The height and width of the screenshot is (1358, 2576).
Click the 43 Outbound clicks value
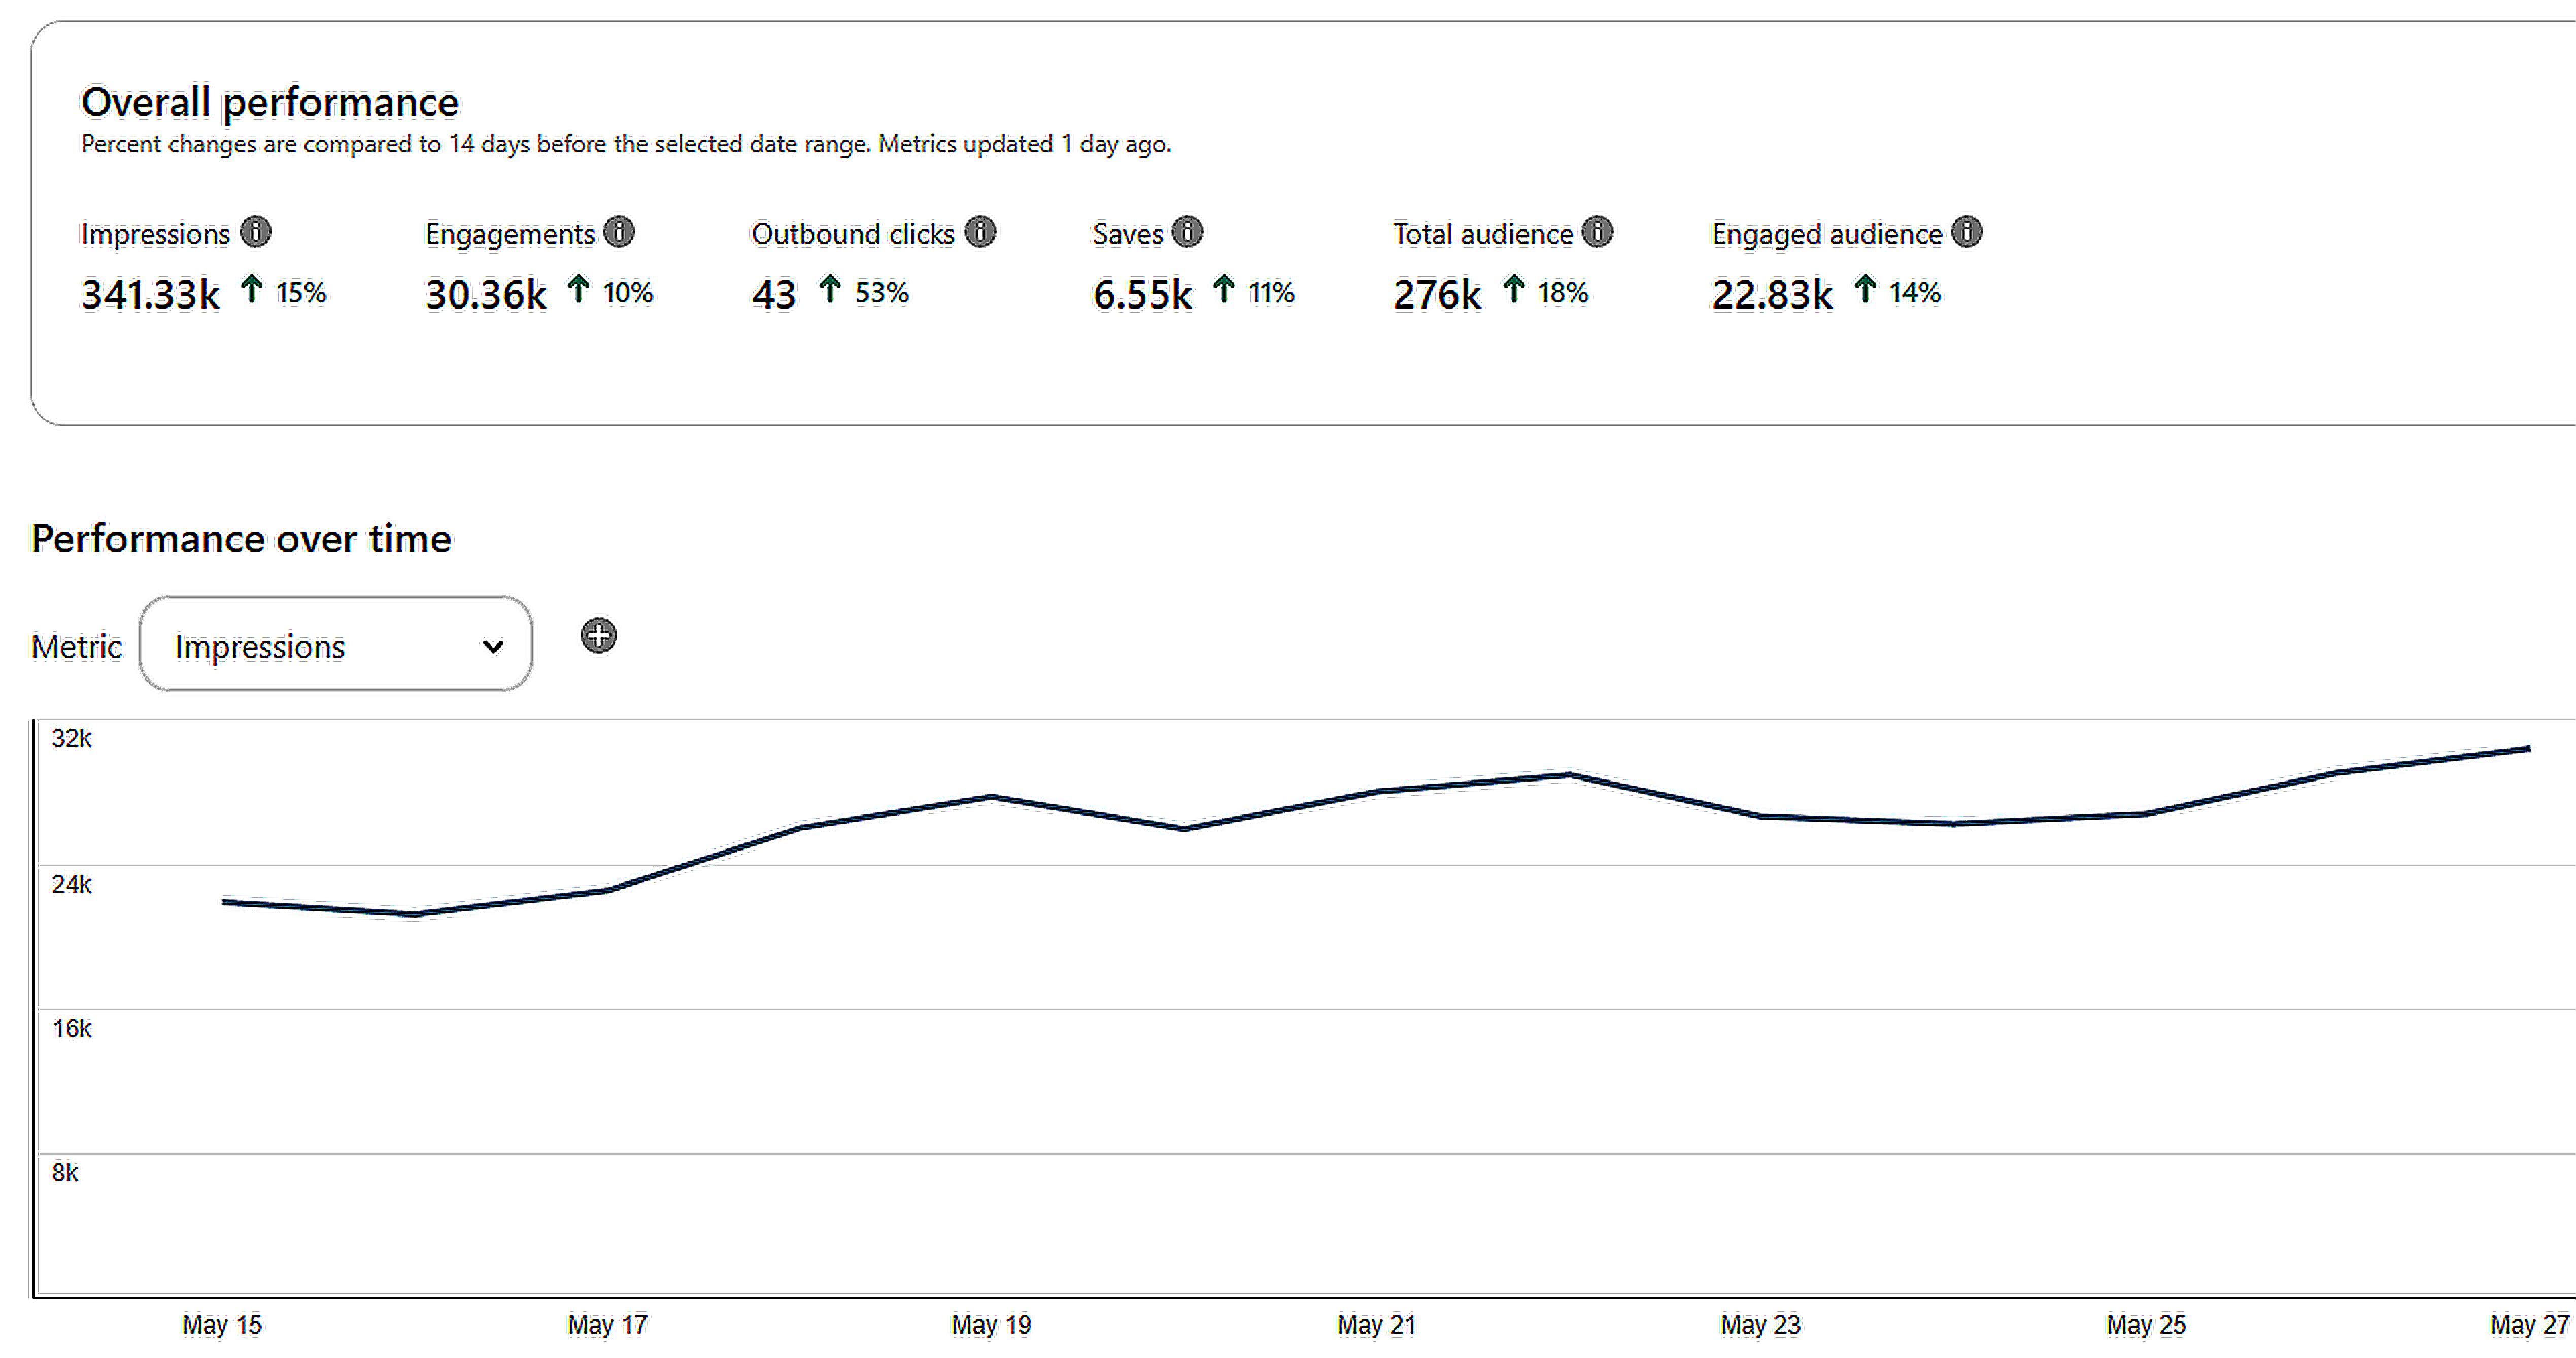click(x=773, y=294)
